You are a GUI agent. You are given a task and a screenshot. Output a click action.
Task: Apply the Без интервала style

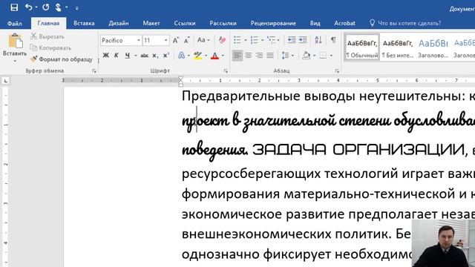click(x=398, y=47)
